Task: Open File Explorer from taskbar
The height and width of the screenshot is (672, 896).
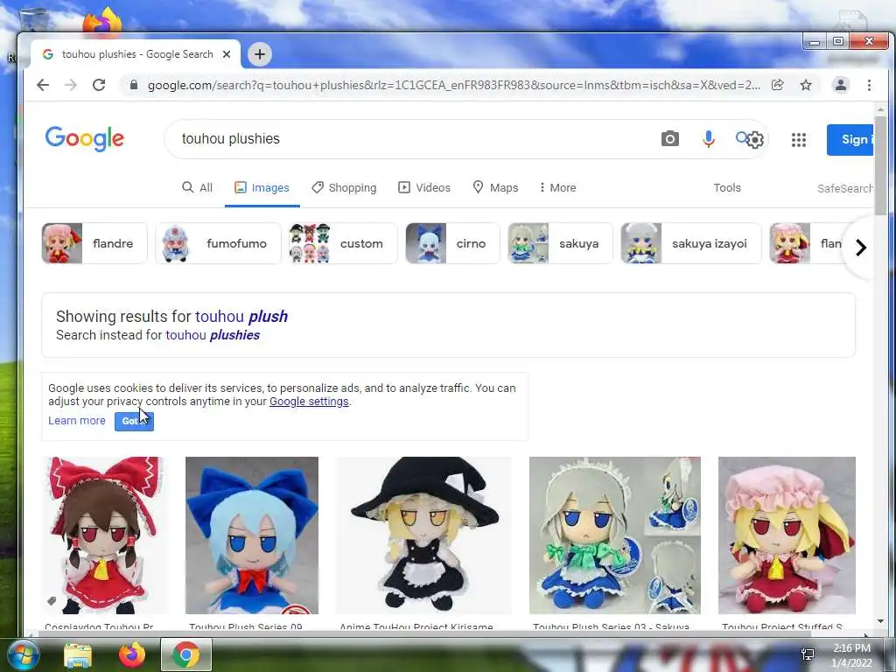Action: (78, 654)
